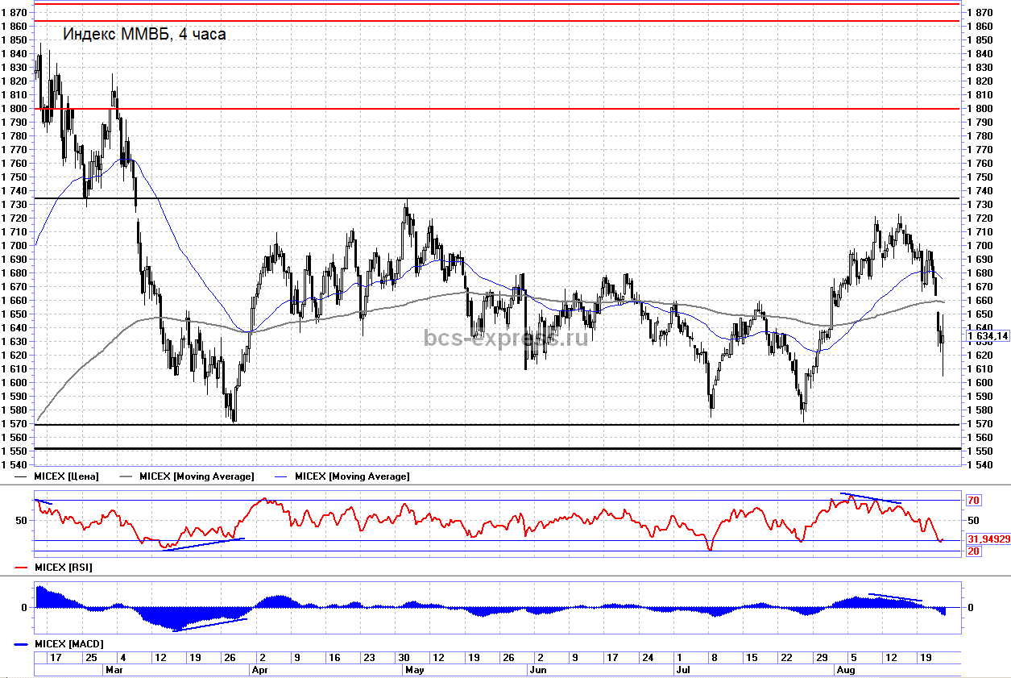Select Jul on the time axis
This screenshot has width=1011, height=678.
[682, 670]
